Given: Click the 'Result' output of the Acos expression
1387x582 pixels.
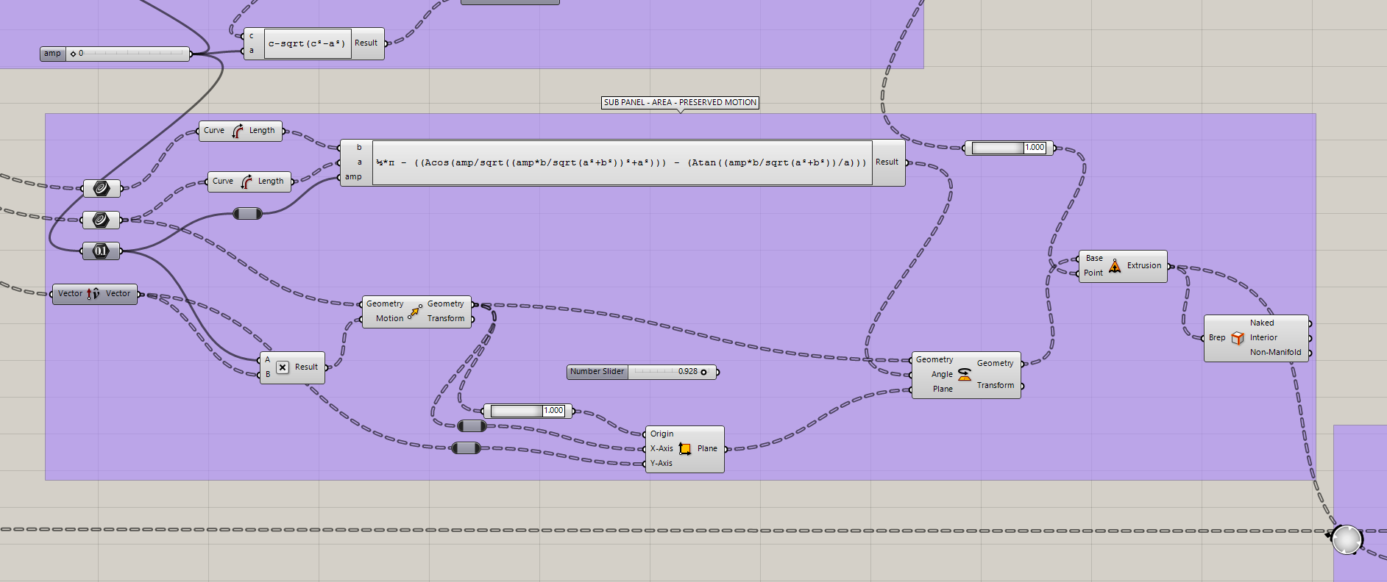Looking at the screenshot, I should 887,162.
